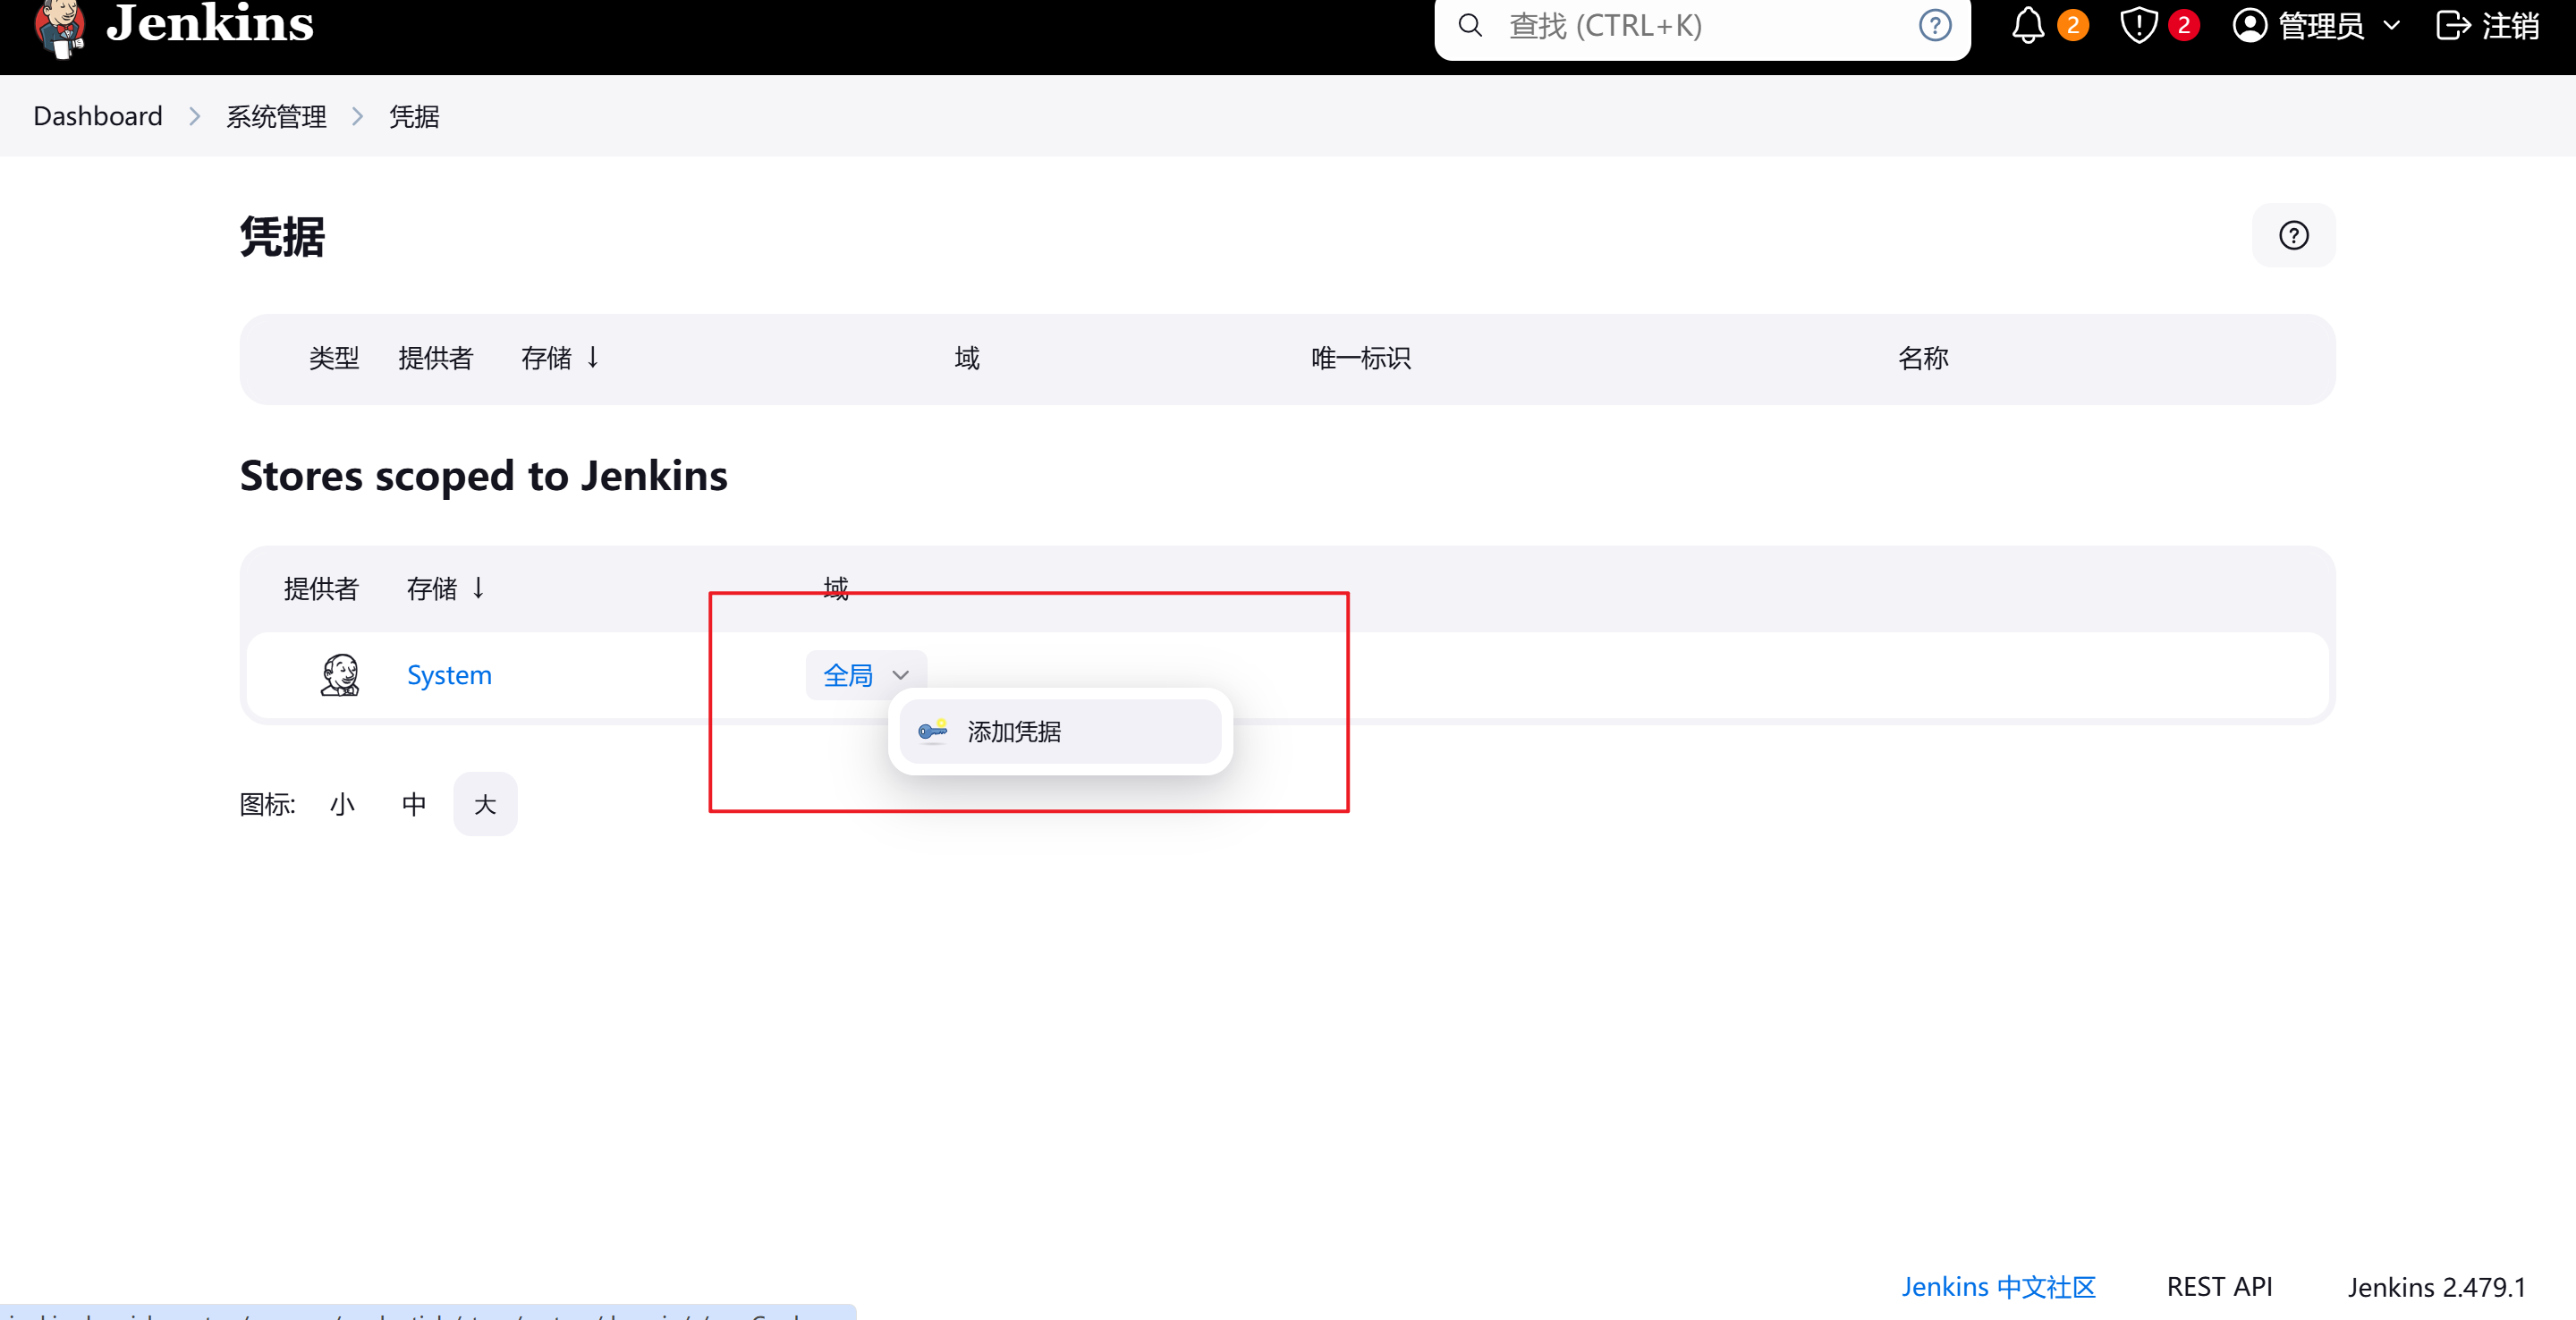
Task: Sort top table by 域 column
Action: (x=967, y=358)
